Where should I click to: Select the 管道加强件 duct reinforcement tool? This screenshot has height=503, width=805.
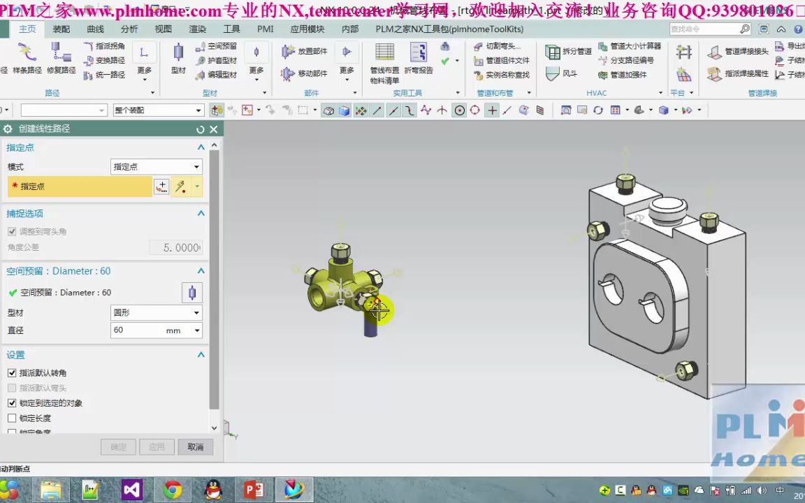(622, 75)
